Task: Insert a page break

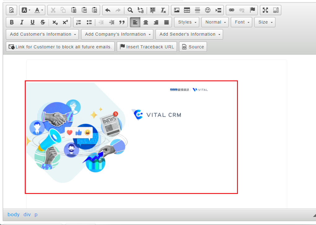Action: point(218,10)
